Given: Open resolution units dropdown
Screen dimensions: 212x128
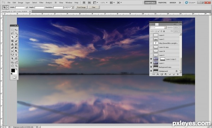Looking at the screenshot, I should pos(69,7).
